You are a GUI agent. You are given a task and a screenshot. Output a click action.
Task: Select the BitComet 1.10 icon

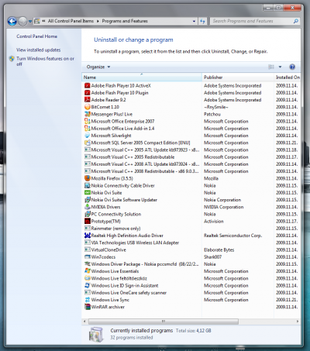tap(88, 107)
